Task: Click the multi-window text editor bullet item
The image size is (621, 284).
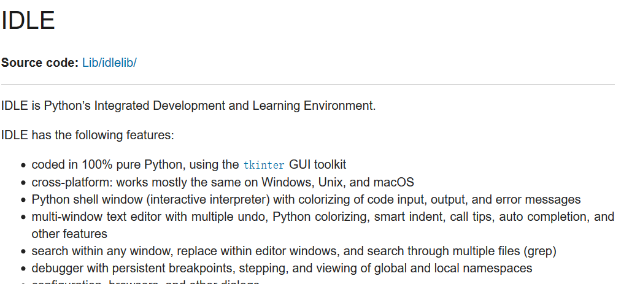Action: (x=323, y=225)
